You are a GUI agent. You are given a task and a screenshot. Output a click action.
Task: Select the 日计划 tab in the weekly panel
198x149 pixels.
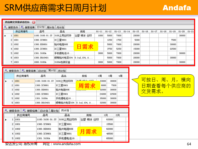pos(42,71)
